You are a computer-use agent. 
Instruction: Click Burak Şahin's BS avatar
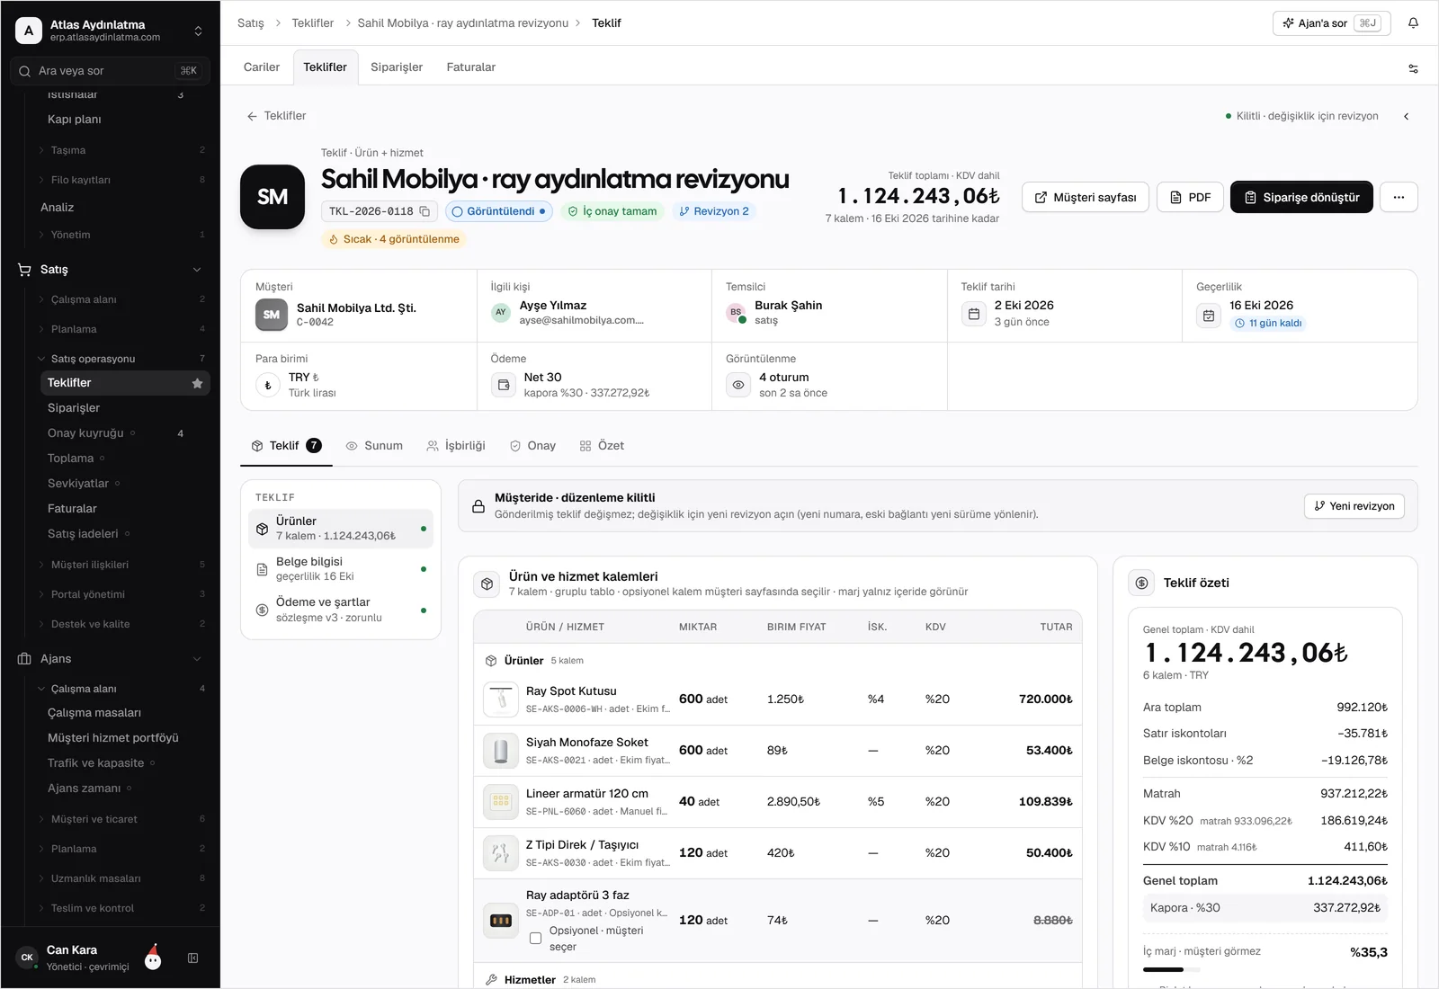click(x=736, y=312)
